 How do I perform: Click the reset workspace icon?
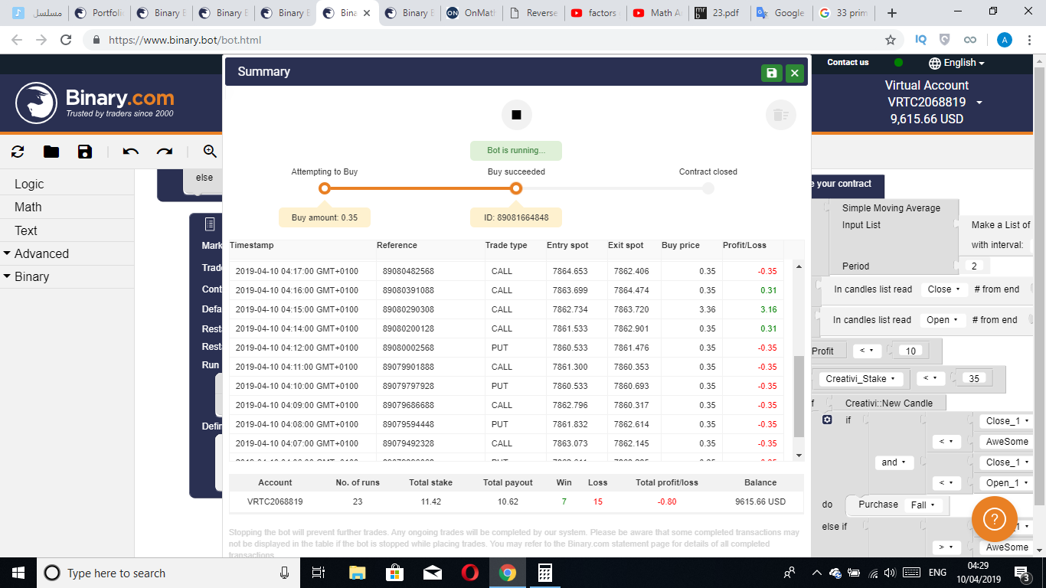[x=17, y=152]
